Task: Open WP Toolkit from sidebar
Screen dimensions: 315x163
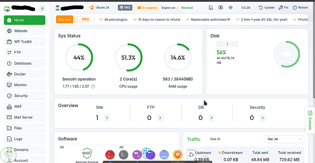Action: [x=25, y=42]
